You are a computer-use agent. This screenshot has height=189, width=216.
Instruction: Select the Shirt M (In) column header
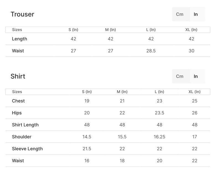122,92
